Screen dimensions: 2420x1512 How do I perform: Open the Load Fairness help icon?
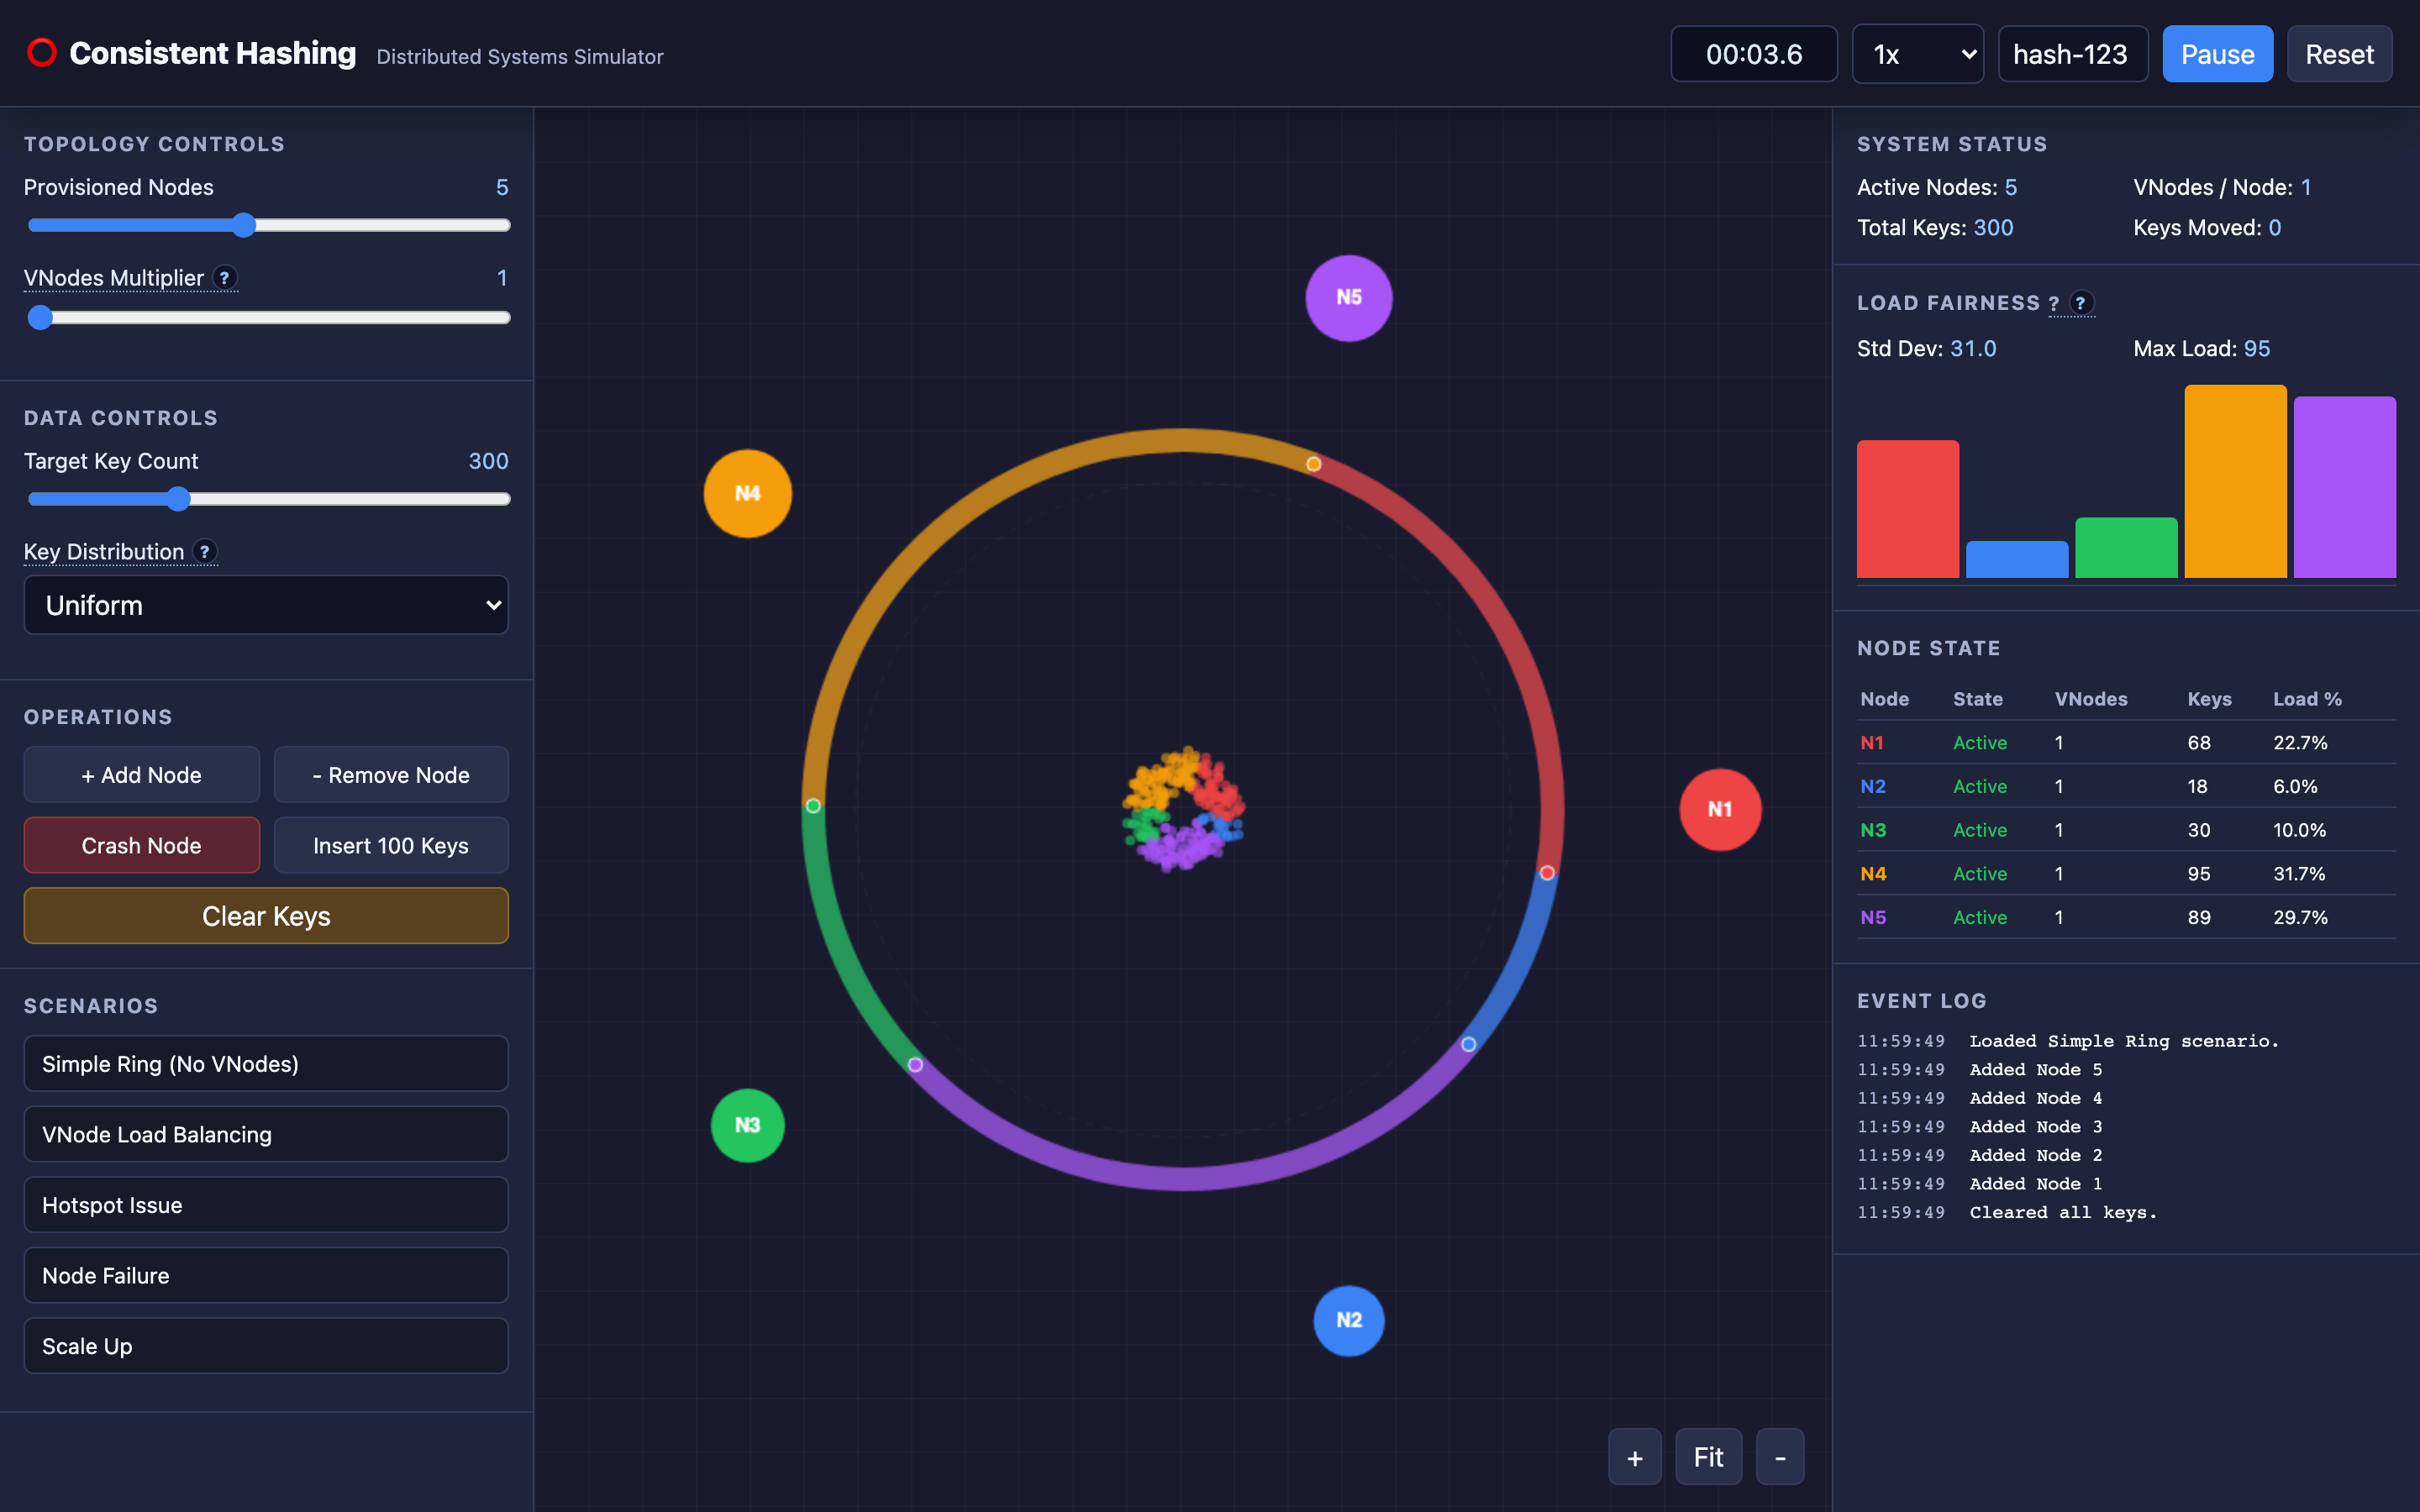tap(2081, 302)
